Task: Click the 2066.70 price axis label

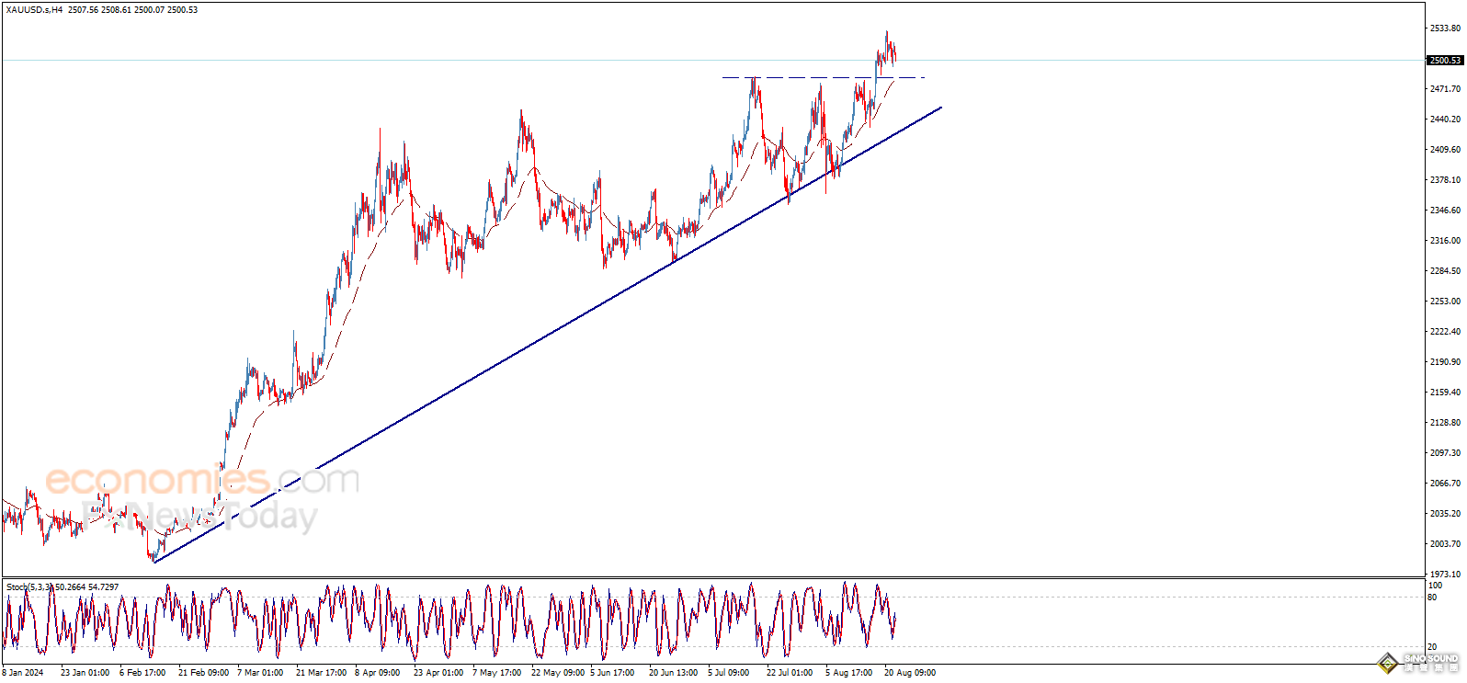Action: point(1445,484)
